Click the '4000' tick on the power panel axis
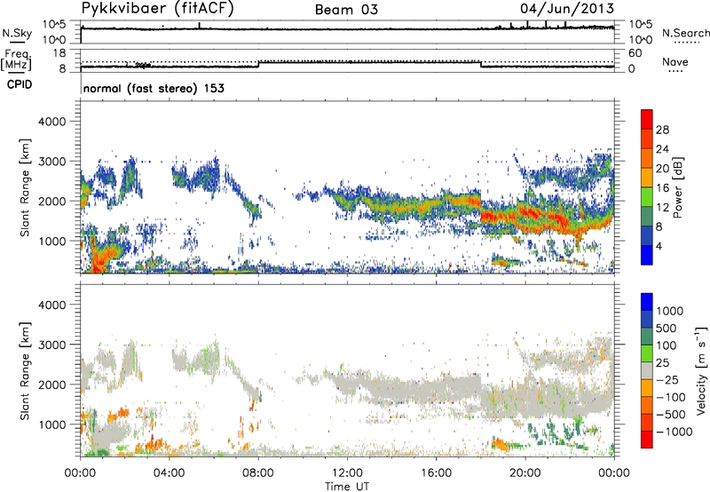The height and width of the screenshot is (492, 710). pyautogui.click(x=51, y=122)
